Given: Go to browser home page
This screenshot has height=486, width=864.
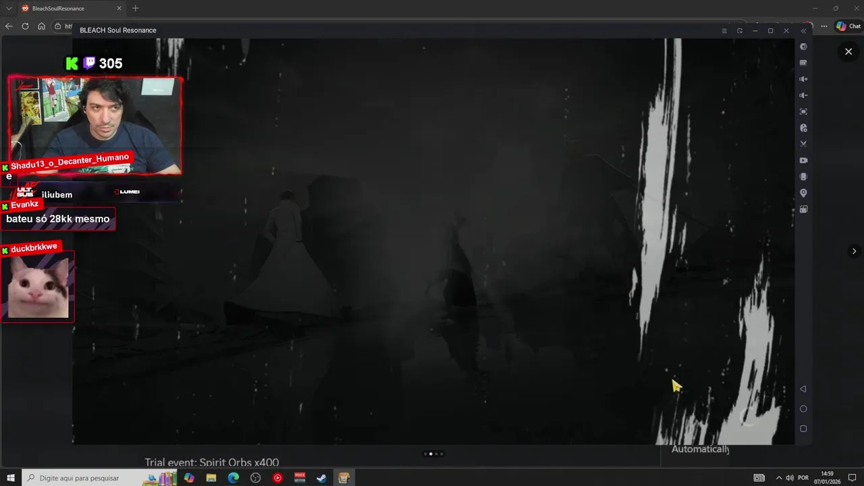Looking at the screenshot, I should (x=41, y=26).
